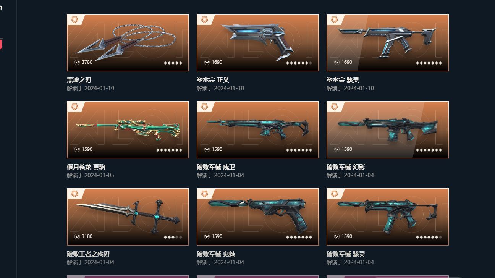Viewport: 495px width, 278px height.
Task: Select the 偃月苍龙 冥驹 sniper thumbnail
Action: tap(128, 130)
